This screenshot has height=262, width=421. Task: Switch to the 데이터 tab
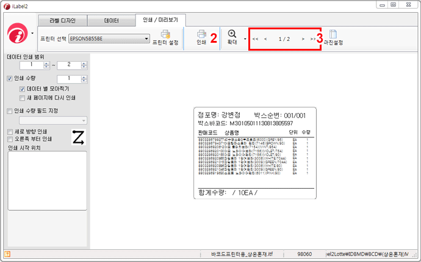point(112,21)
